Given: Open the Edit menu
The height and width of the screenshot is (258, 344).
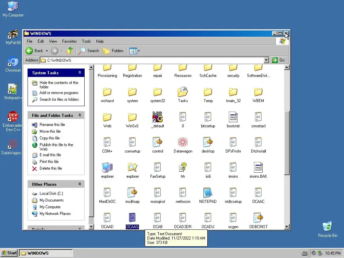Looking at the screenshot, I should coord(41,41).
